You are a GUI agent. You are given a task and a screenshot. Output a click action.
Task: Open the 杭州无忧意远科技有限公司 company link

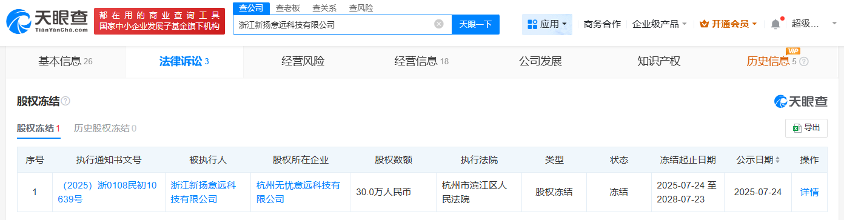coord(298,192)
